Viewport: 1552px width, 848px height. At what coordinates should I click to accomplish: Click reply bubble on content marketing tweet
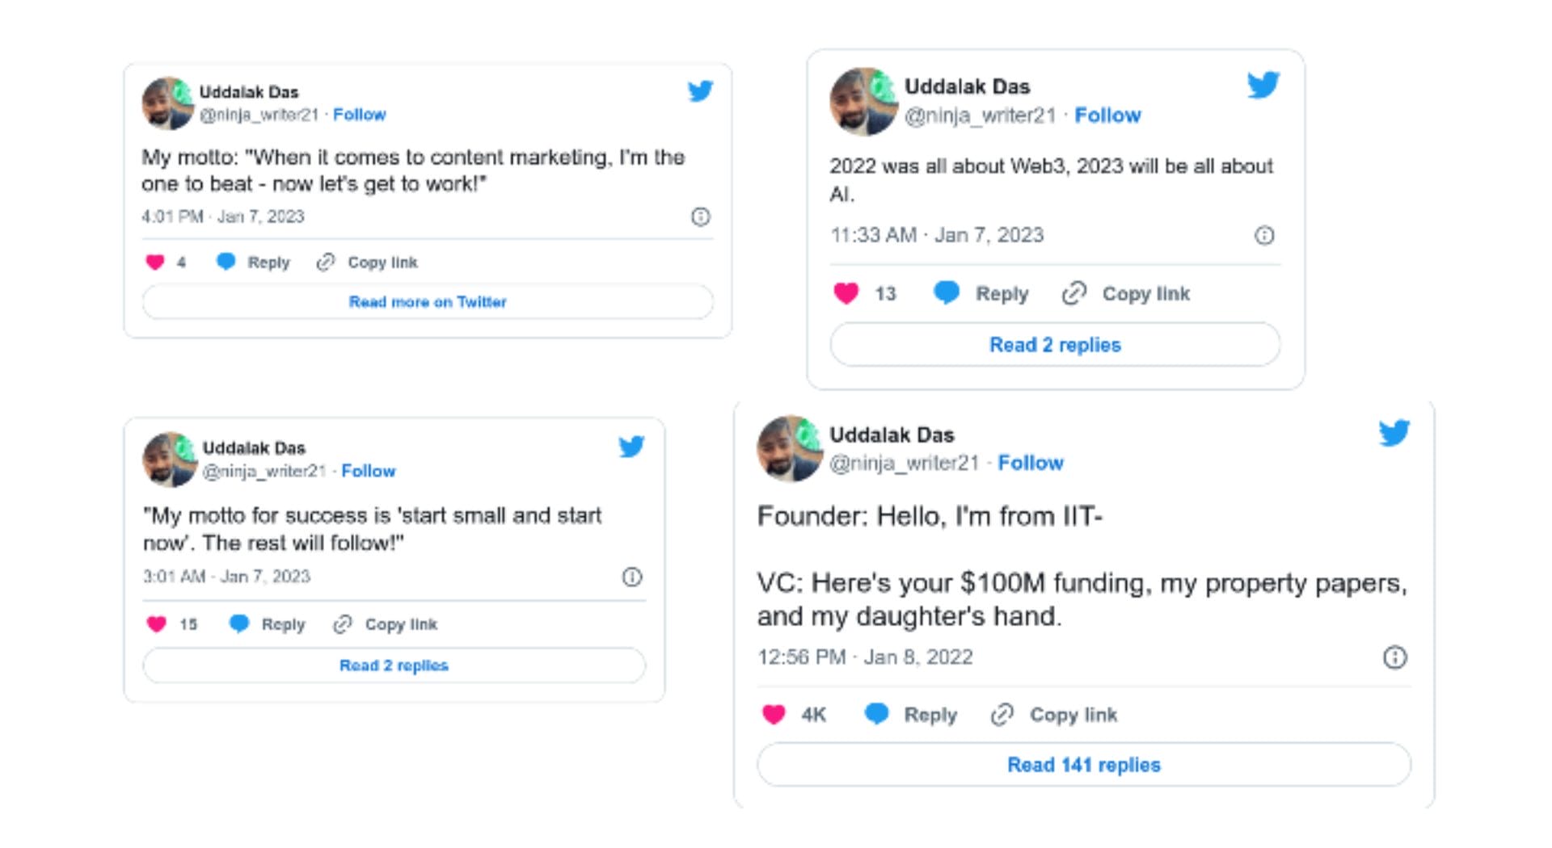226,262
